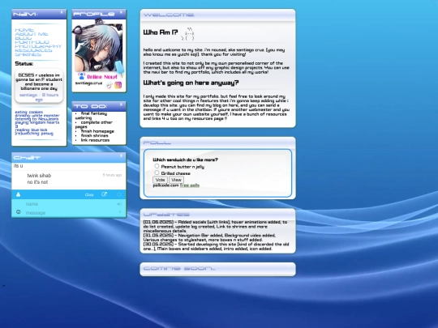This screenshot has height=328, width=438.
Task: Select the Grilled cheese radio option
Action: pyautogui.click(x=157, y=173)
